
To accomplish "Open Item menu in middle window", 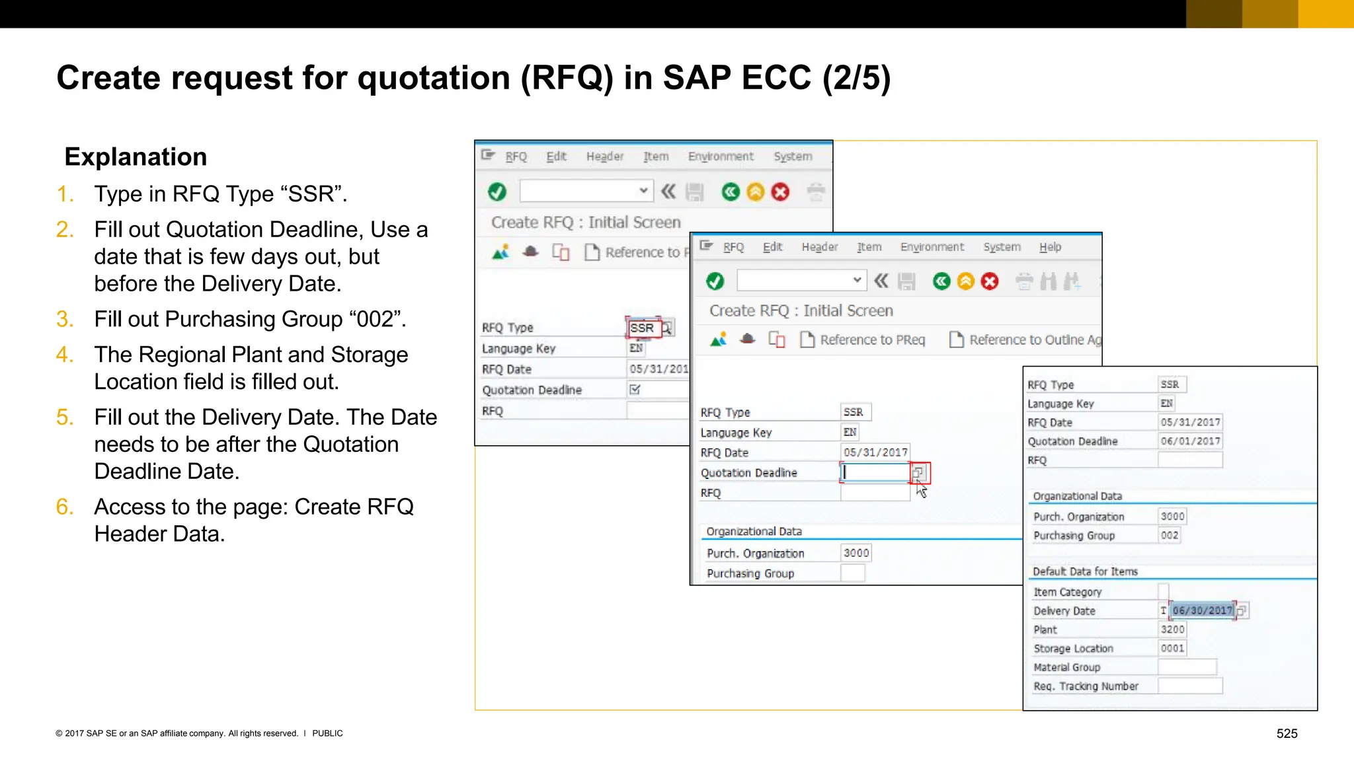I will (869, 247).
